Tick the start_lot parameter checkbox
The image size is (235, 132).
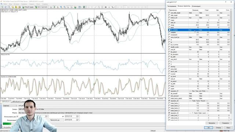[170, 23]
